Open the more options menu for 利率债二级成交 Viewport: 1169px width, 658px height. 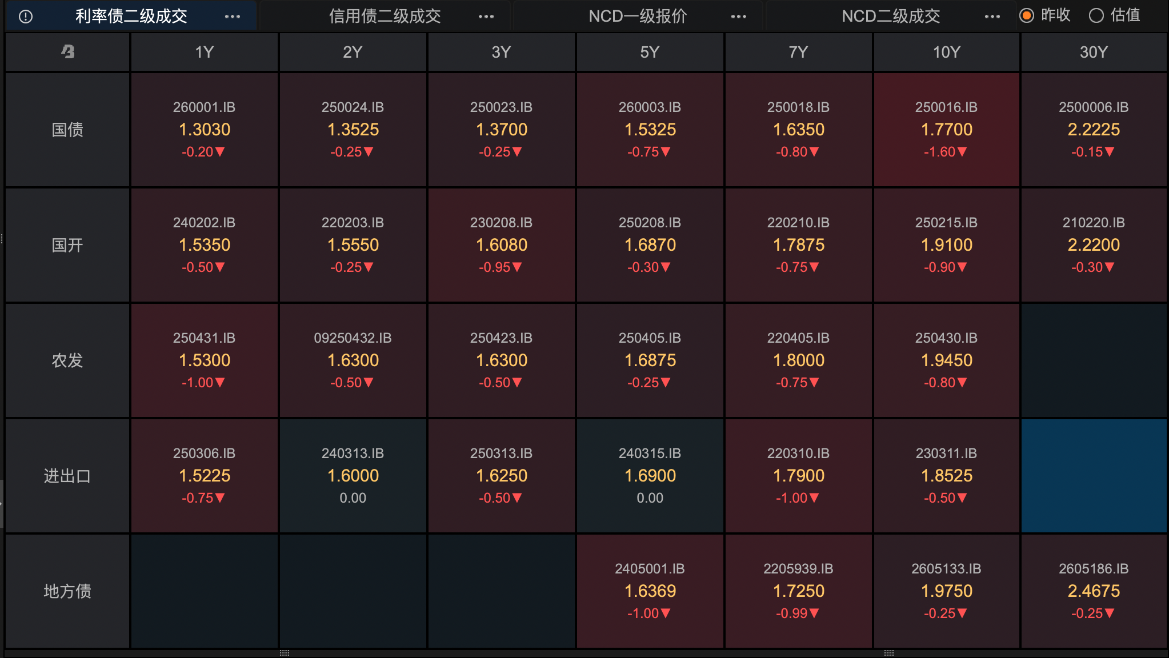click(233, 17)
